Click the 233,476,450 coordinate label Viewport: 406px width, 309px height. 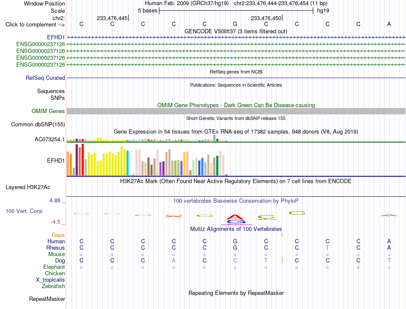[x=266, y=18]
